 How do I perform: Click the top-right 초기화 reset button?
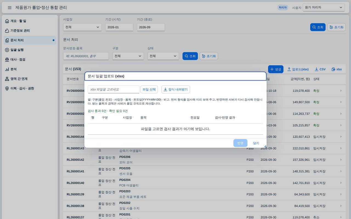[336, 27]
